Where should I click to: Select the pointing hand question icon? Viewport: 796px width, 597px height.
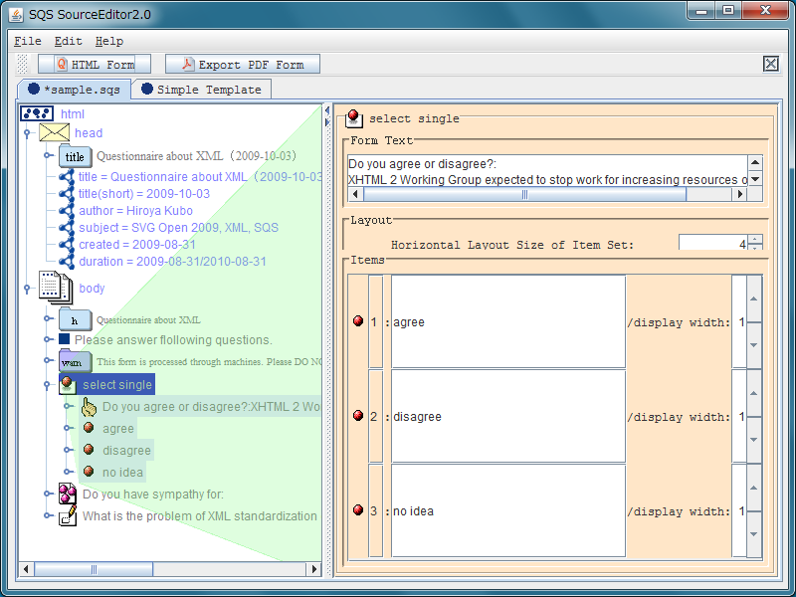point(89,407)
